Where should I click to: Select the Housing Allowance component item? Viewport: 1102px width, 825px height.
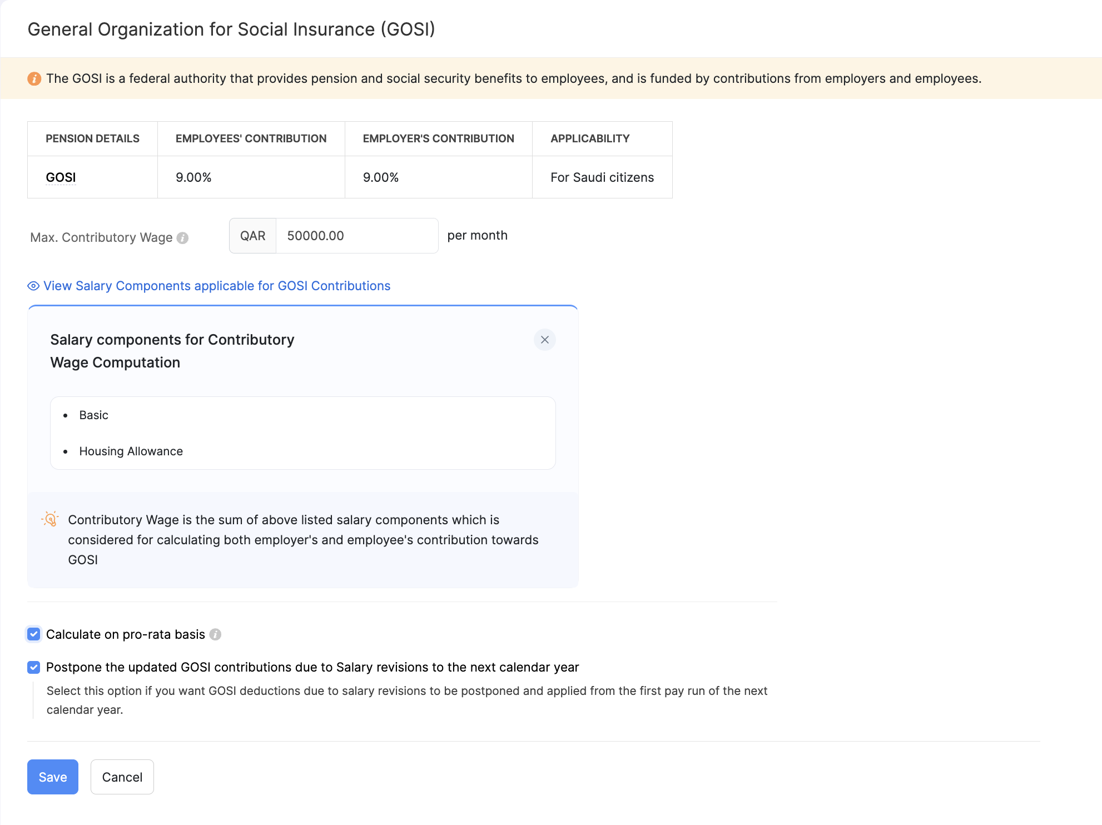[x=131, y=451]
